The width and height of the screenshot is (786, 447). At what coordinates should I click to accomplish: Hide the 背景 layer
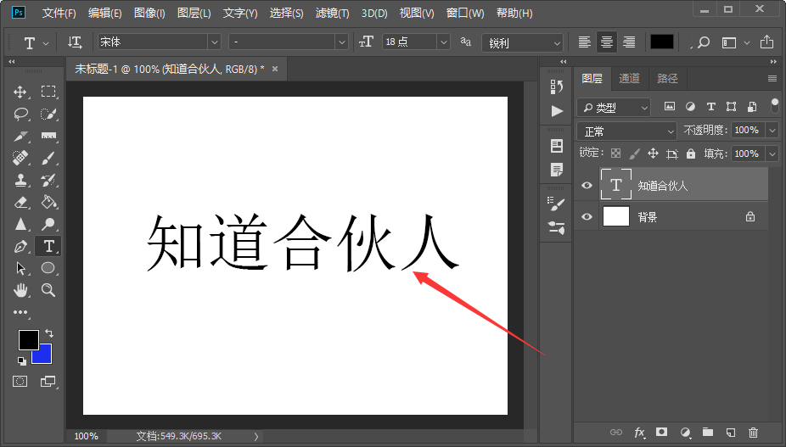click(x=587, y=217)
